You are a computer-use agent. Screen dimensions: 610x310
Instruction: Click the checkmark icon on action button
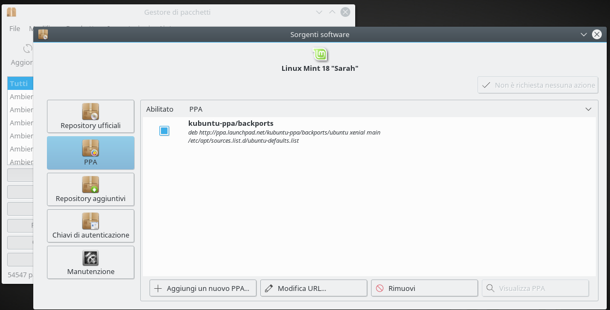coord(486,85)
